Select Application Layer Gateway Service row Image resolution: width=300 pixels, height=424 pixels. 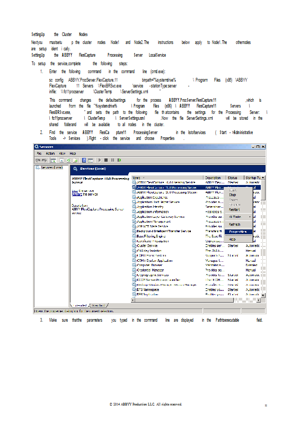[196, 217]
